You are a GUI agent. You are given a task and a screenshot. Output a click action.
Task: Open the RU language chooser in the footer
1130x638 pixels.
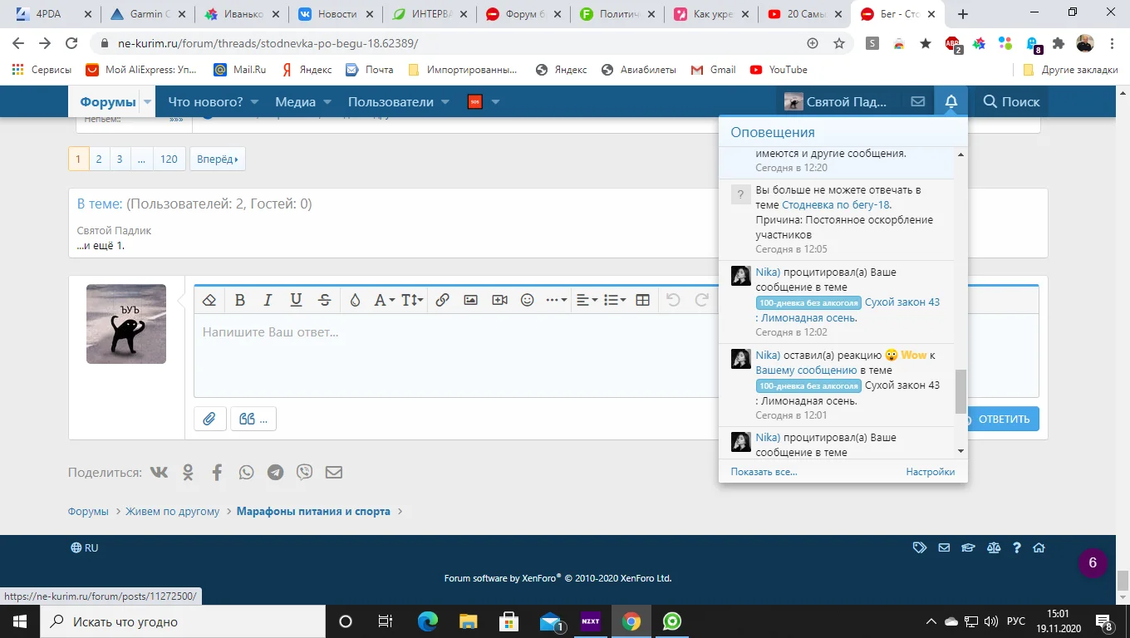(85, 548)
